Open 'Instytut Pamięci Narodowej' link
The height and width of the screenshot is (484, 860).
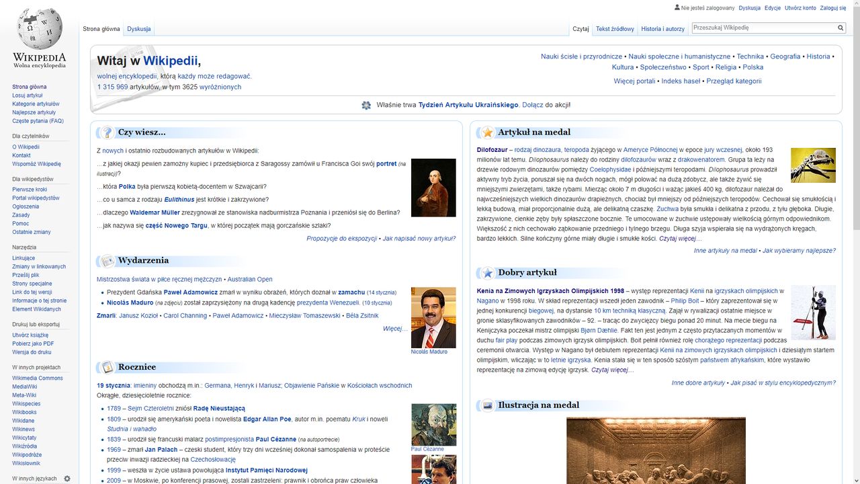point(267,470)
